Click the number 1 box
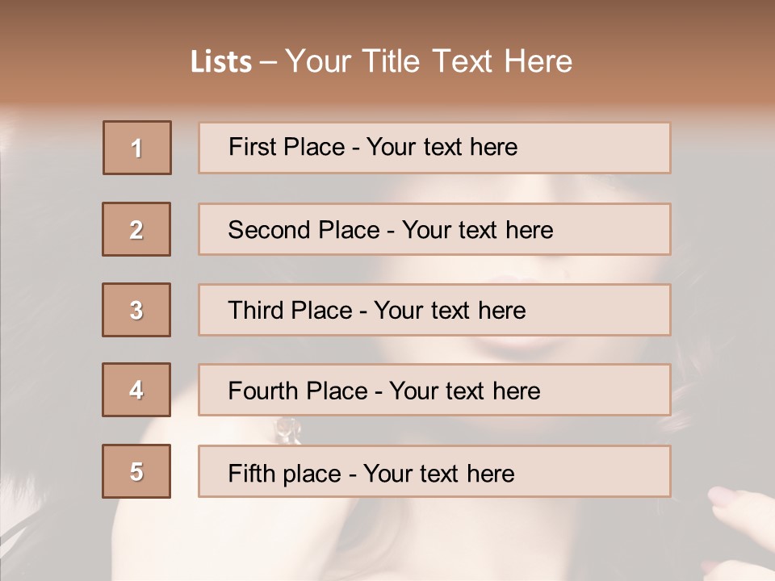The width and height of the screenshot is (775, 581). (x=137, y=148)
